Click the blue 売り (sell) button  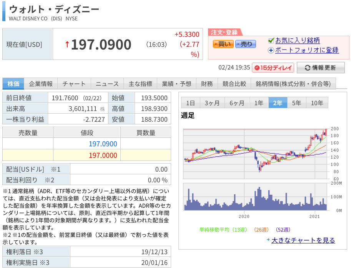(x=246, y=44)
